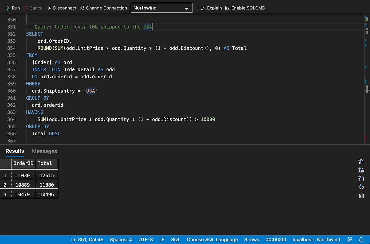370x244 pixels.
Task: Open the notifications bell in status bar
Action: point(361,240)
